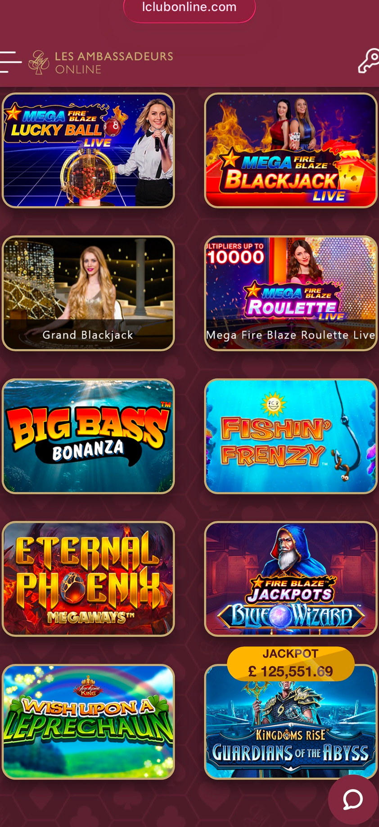The width and height of the screenshot is (379, 827).
Task: Click the Les Ambassadeurs Online logo
Action: pyautogui.click(x=101, y=62)
